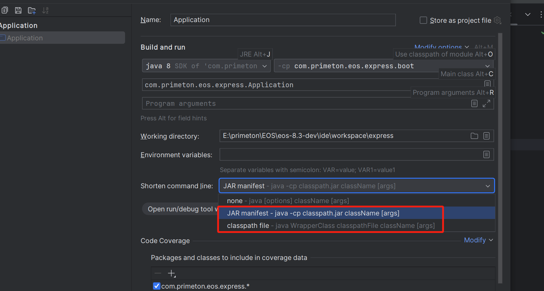544x291 pixels.
Task: Add a coverage package with plus icon
Action: 171,273
